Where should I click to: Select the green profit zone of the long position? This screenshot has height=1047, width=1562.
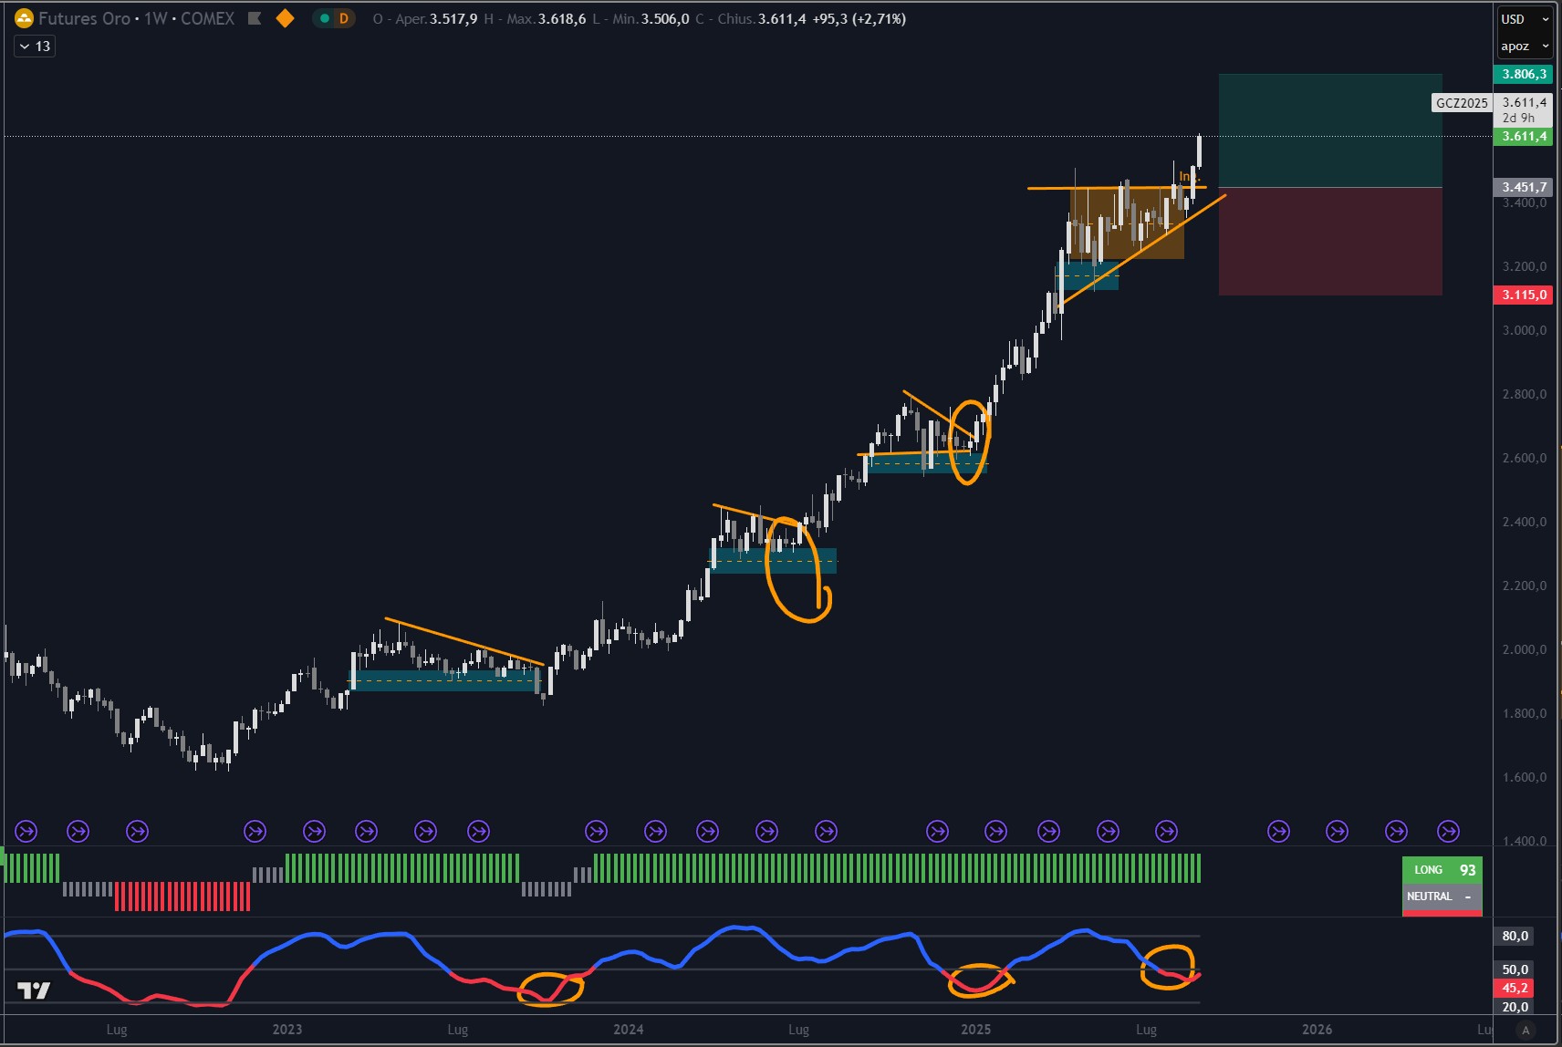[1329, 130]
